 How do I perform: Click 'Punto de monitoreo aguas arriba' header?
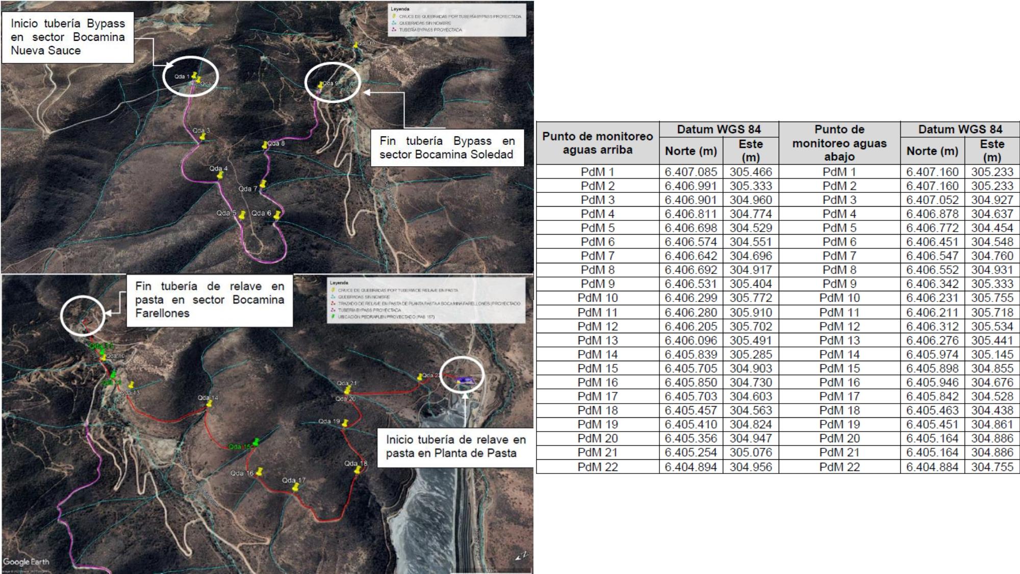coord(597,143)
